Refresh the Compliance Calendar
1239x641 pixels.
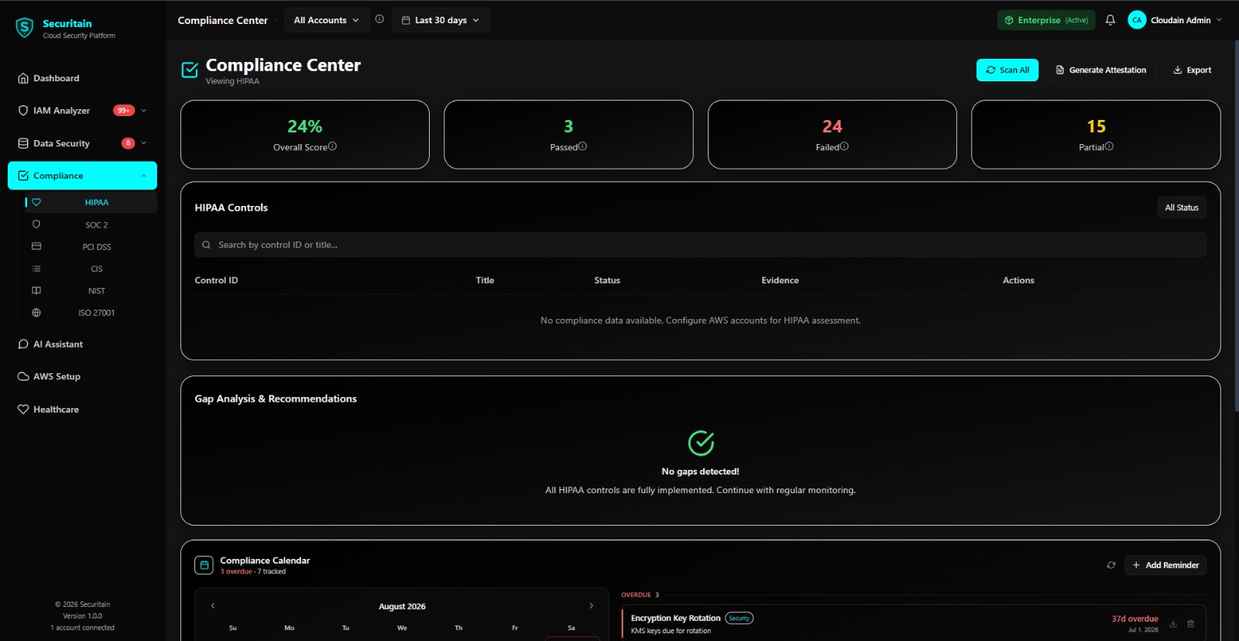(1111, 565)
